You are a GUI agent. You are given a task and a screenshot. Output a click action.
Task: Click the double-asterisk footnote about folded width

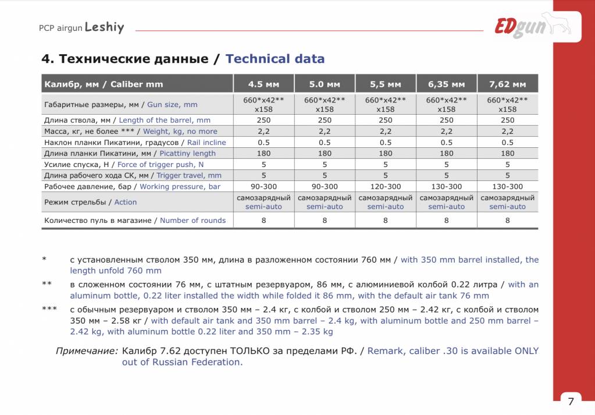click(x=290, y=290)
